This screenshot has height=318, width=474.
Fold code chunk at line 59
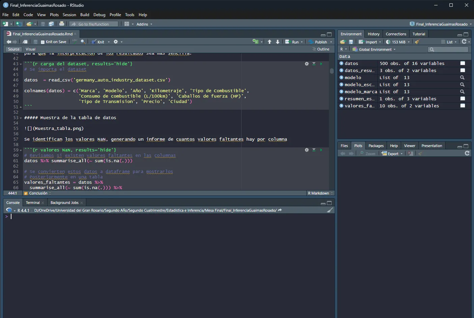coord(21,150)
